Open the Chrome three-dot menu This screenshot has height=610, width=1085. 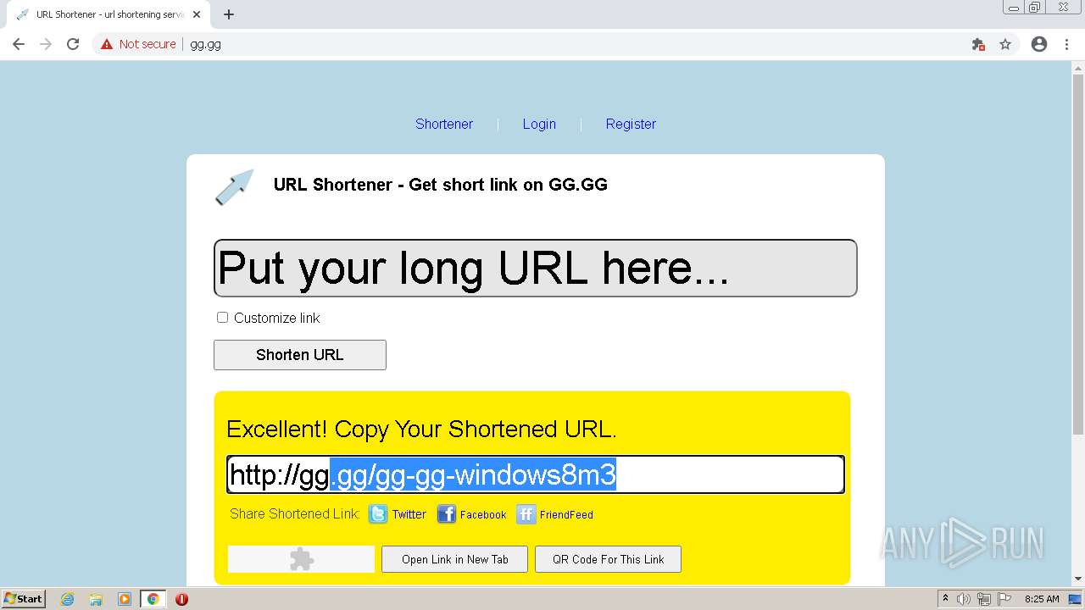(1066, 44)
